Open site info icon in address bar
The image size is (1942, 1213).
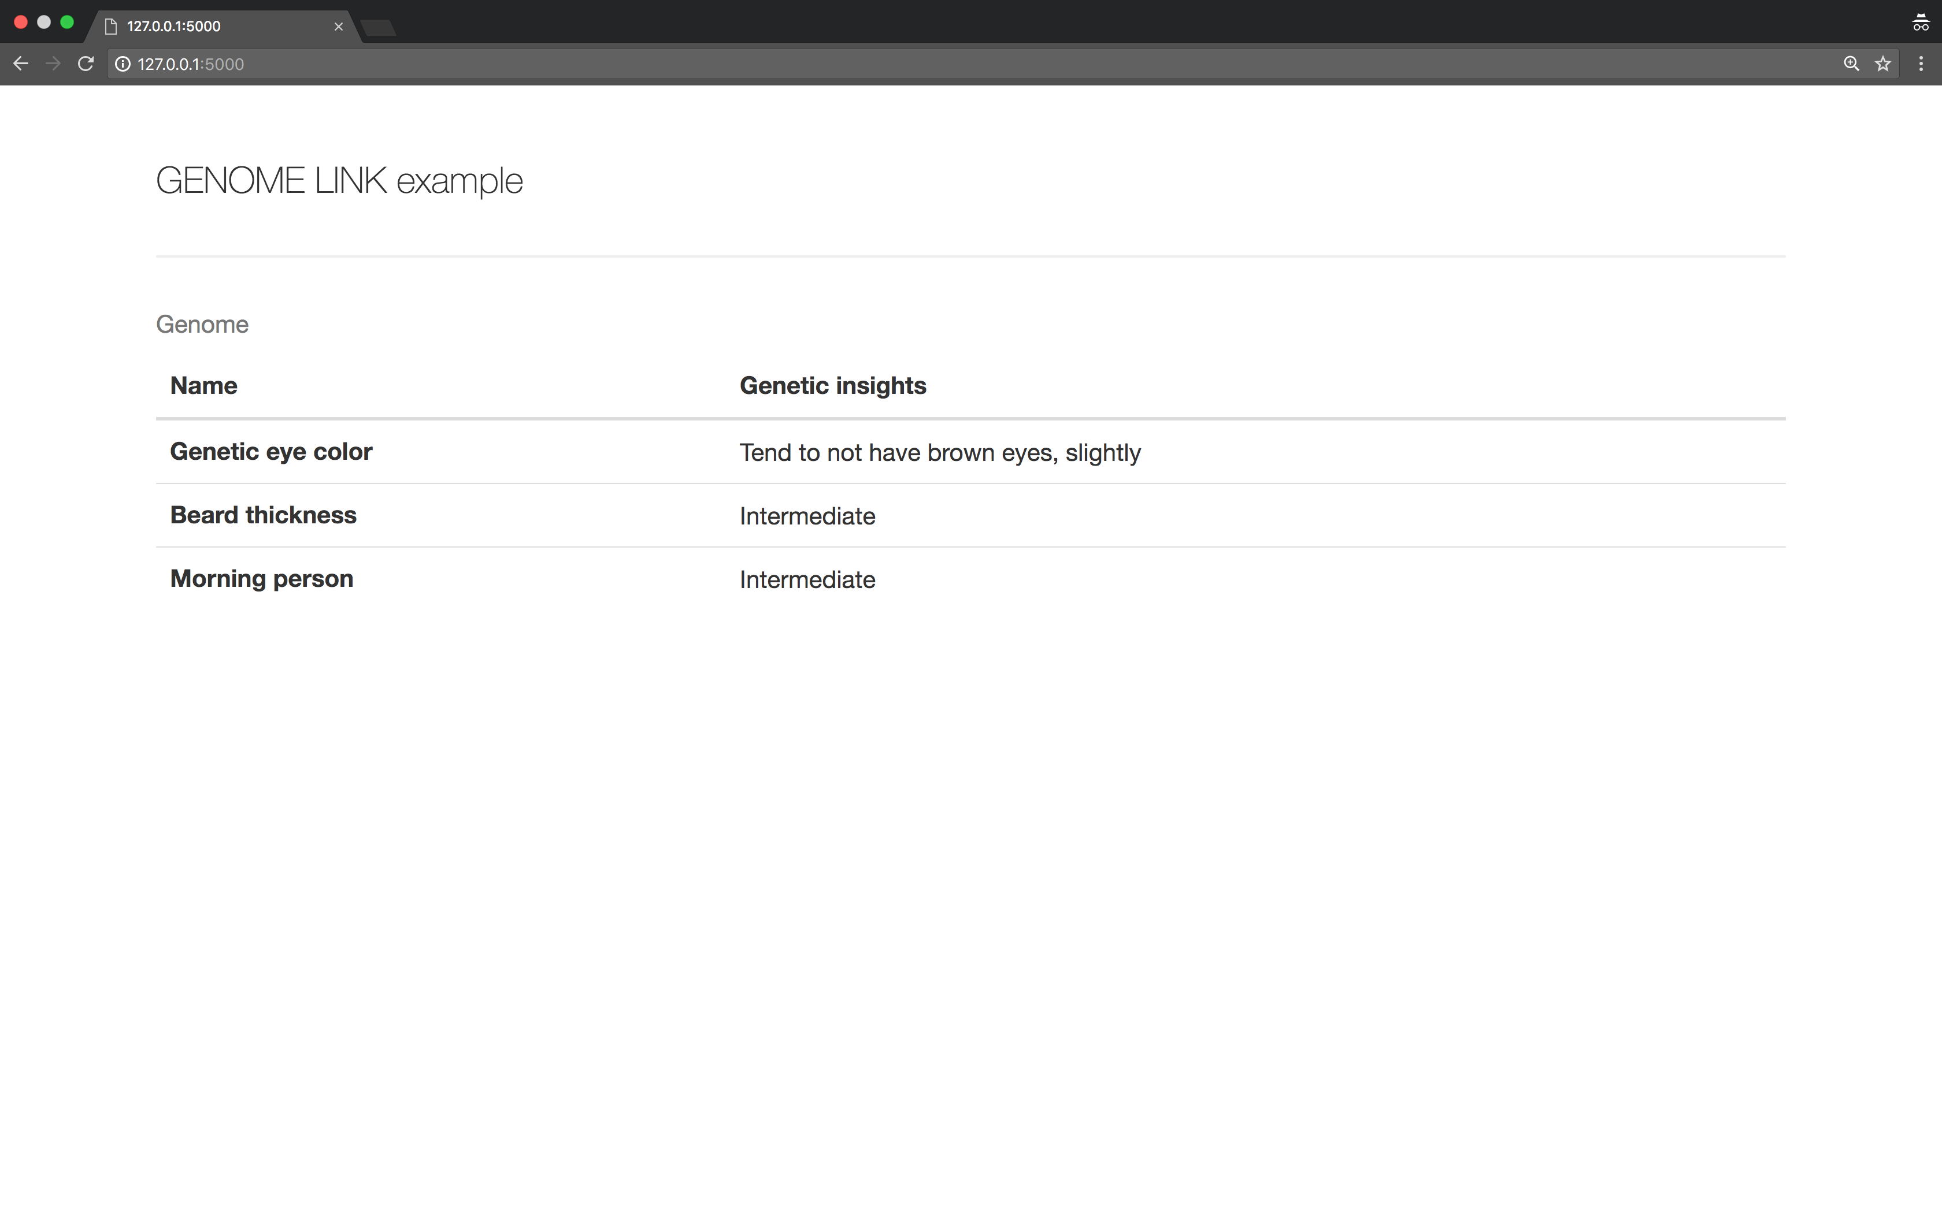pos(123,64)
